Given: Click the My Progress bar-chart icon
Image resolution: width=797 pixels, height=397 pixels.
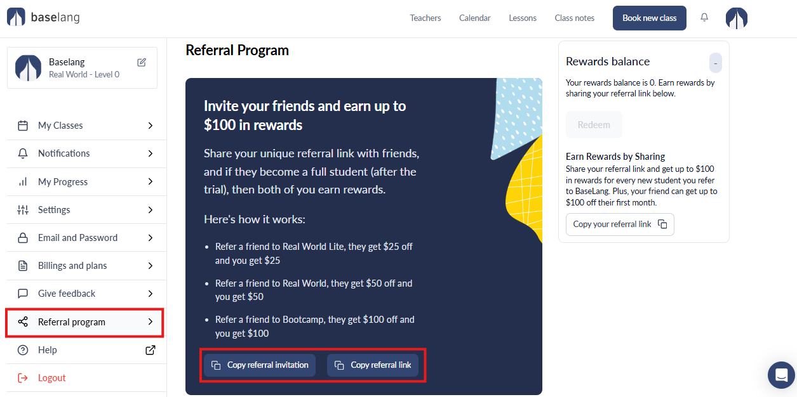Looking at the screenshot, I should [x=23, y=181].
